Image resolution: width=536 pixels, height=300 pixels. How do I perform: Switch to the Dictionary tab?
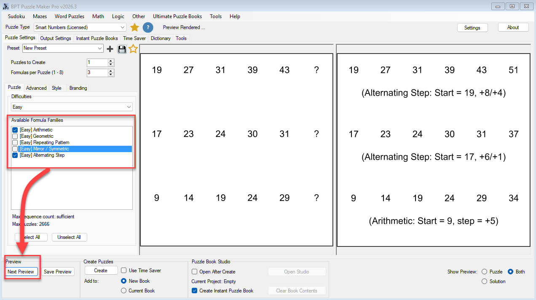[x=161, y=38]
